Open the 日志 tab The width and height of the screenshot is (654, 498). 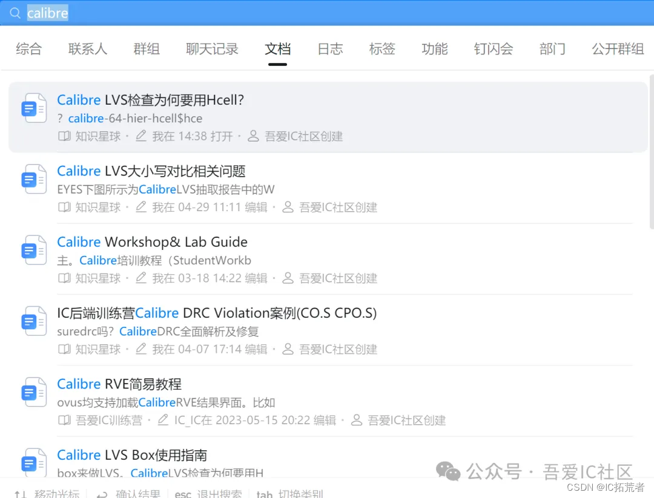tap(330, 49)
